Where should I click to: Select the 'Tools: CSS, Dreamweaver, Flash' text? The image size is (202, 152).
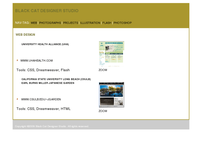click(43, 70)
